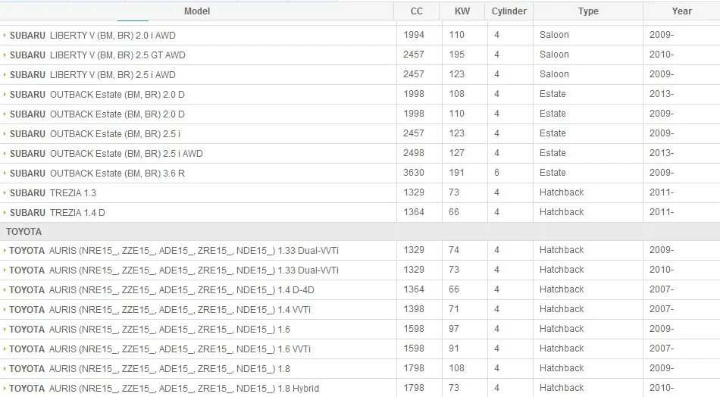Select SUBARU LIBERTY V 2.5 i AWD model text

[92, 75]
